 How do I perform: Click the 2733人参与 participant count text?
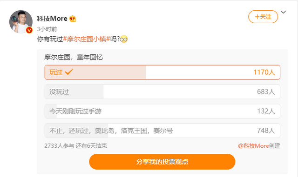pos(59,146)
